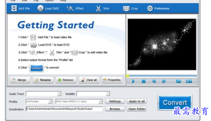Click the Clear all button
211x121 pixels.
tap(89, 80)
